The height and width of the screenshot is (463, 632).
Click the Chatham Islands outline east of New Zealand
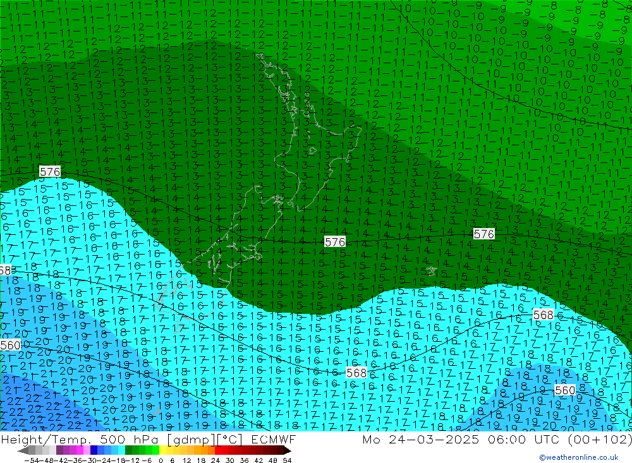[431, 271]
